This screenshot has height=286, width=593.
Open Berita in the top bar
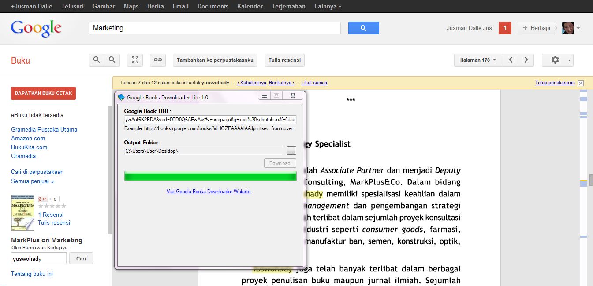coord(156,6)
